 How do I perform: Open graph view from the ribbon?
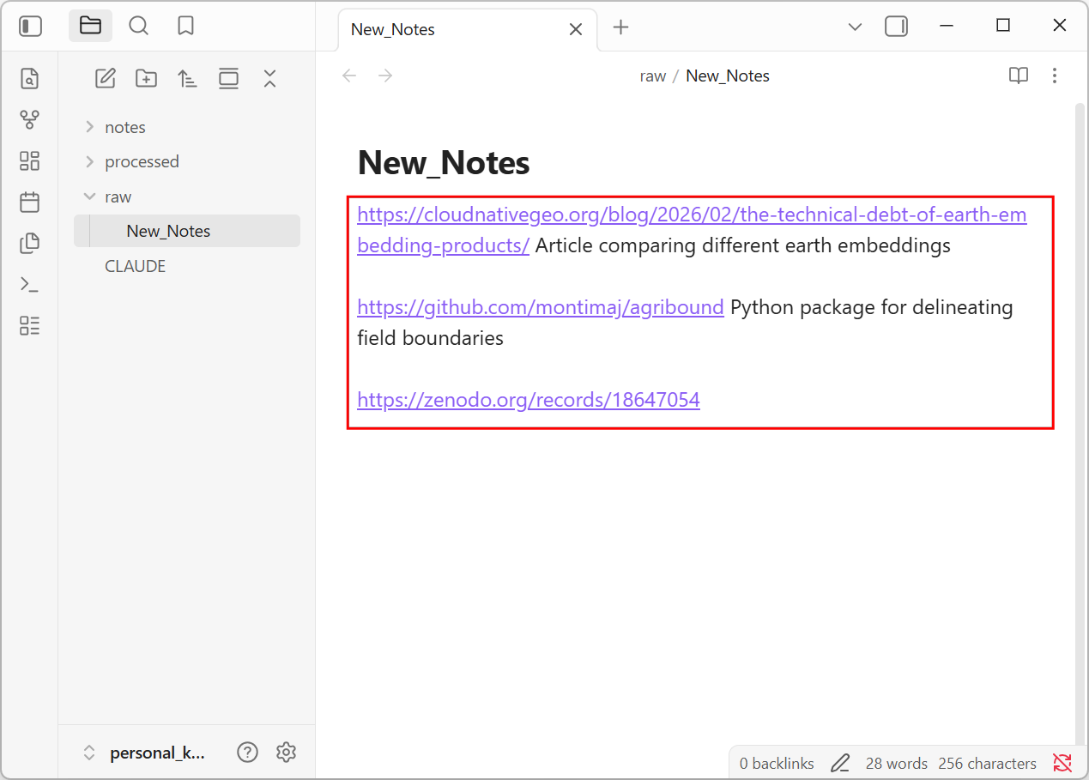point(30,120)
